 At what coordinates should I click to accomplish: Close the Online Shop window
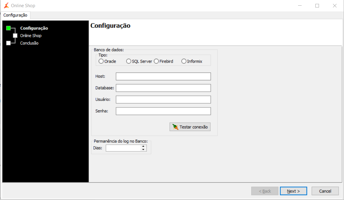pyautogui.click(x=334, y=5)
